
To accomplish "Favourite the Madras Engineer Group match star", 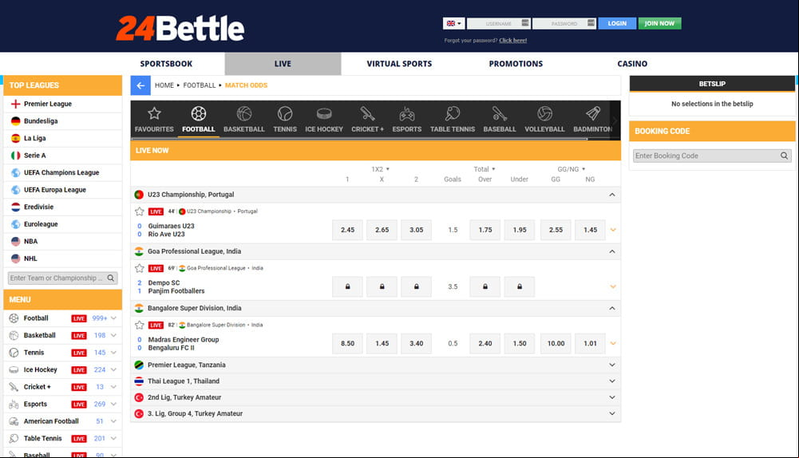I will pos(140,325).
